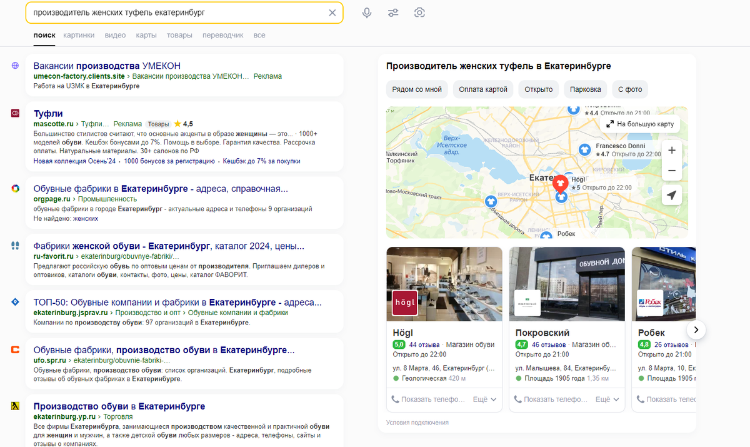
Task: Click 1000 бонусов за регистрацию sitelink
Action: pyautogui.click(x=169, y=161)
